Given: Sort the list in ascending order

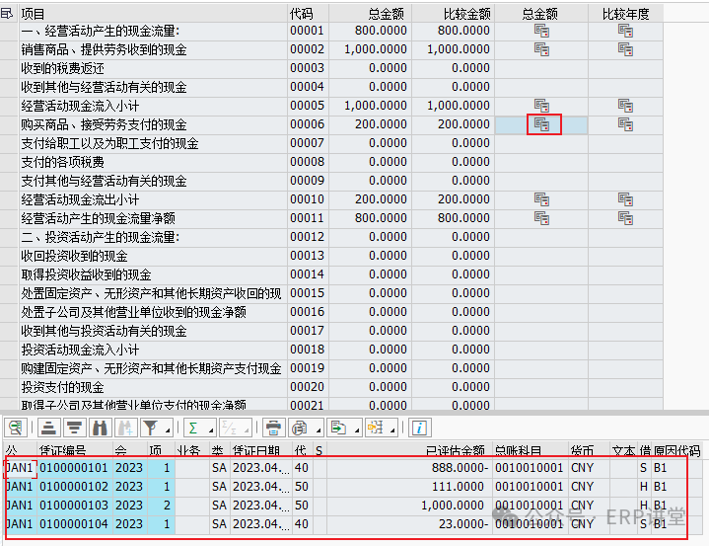Looking at the screenshot, I should point(47,428).
